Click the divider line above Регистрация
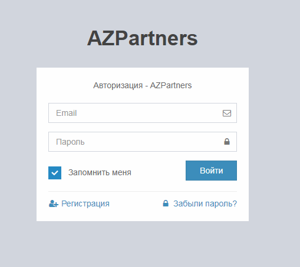 coord(143,191)
